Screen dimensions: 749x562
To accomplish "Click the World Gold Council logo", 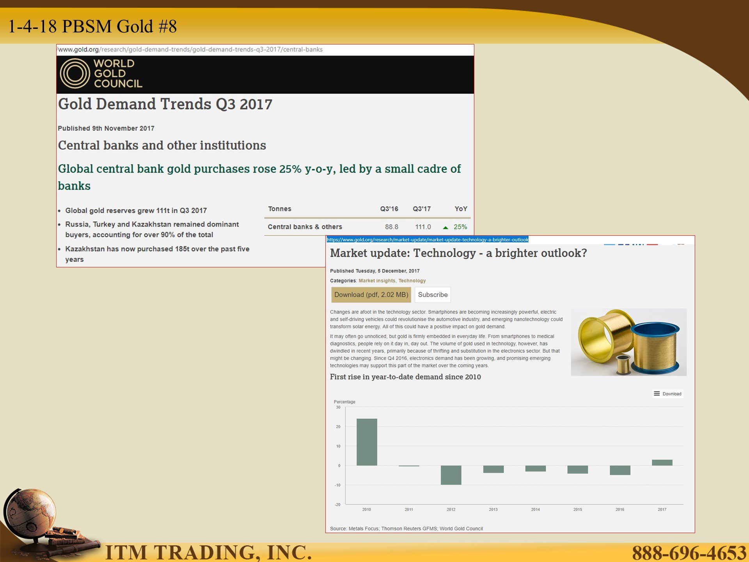I will pos(101,73).
